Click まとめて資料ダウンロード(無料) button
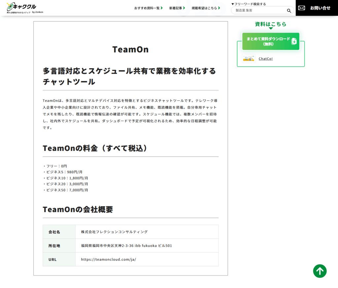The image size is (338, 288). [271, 41]
